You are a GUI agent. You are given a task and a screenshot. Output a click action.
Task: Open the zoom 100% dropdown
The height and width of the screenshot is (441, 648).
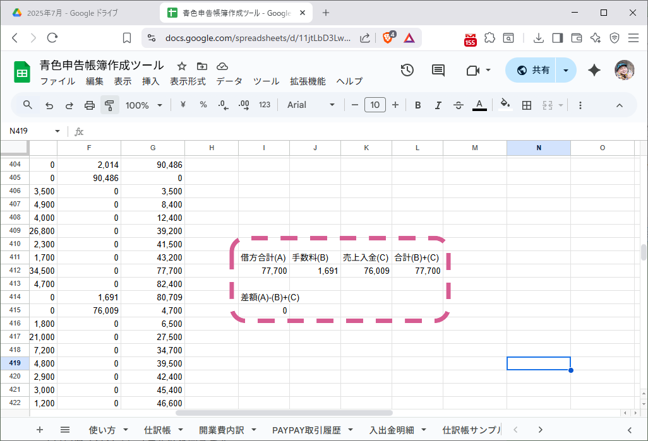144,105
